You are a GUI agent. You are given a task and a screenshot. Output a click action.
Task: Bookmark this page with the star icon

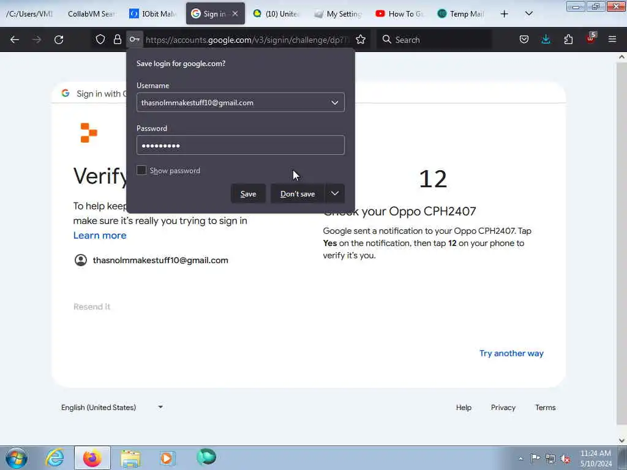361,39
